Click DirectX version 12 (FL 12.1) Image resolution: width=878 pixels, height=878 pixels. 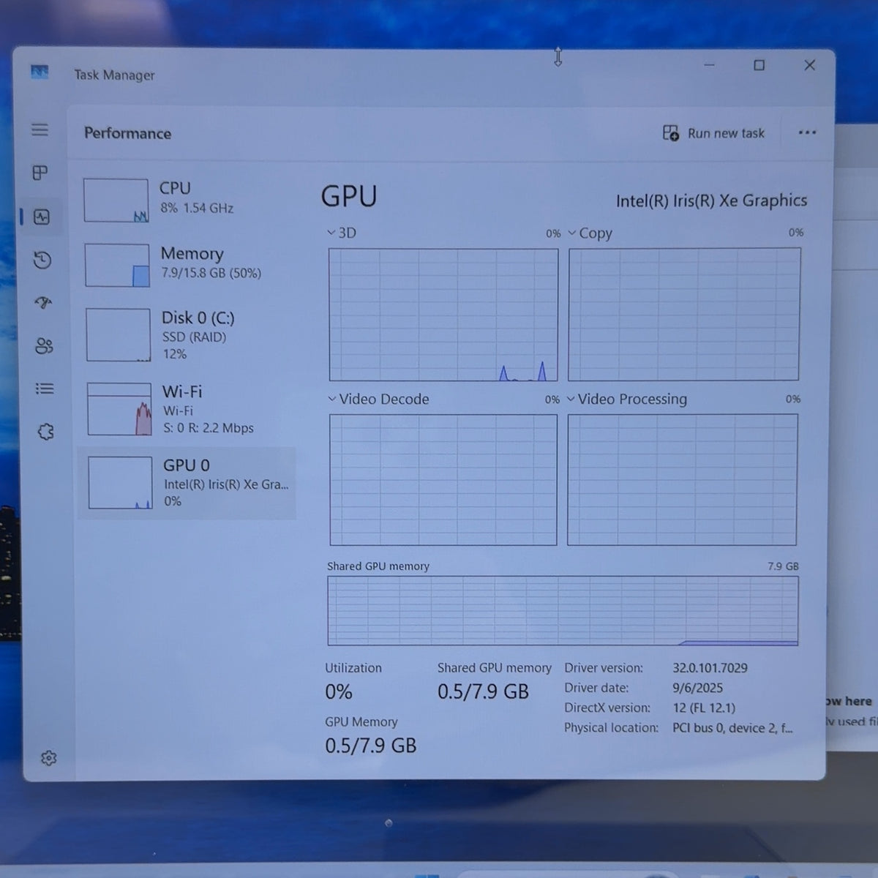click(704, 708)
